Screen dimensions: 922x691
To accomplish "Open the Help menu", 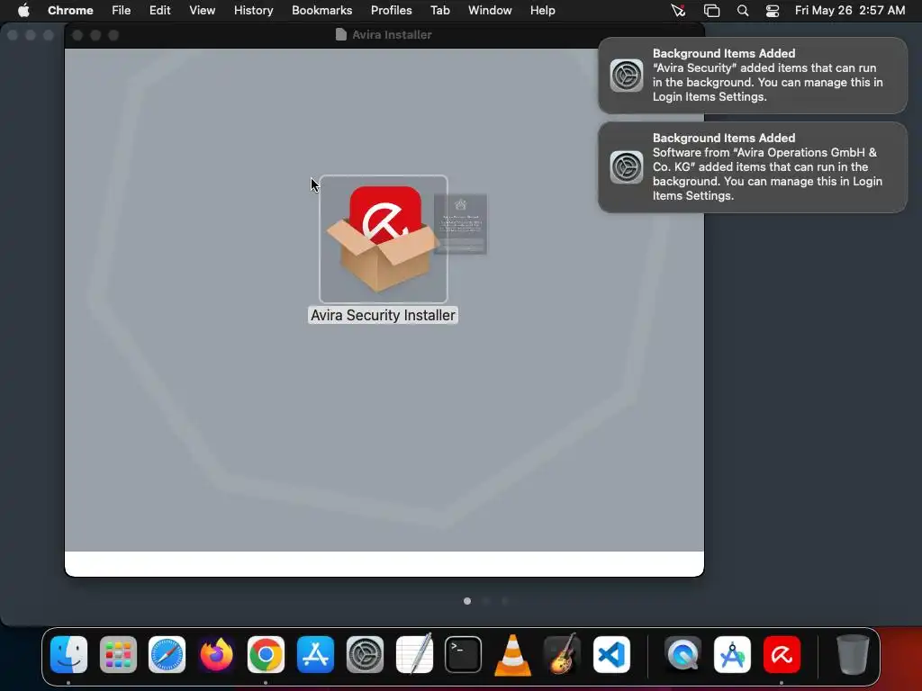I will pos(542,11).
